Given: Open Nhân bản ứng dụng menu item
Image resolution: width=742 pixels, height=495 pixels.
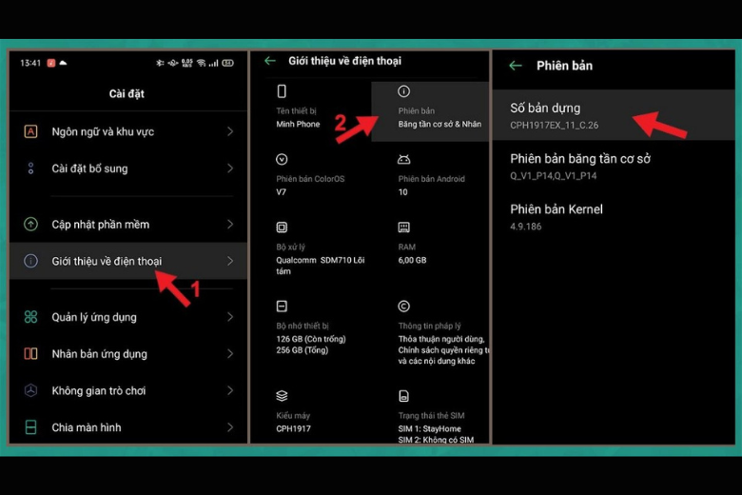Looking at the screenshot, I should pos(99,354).
